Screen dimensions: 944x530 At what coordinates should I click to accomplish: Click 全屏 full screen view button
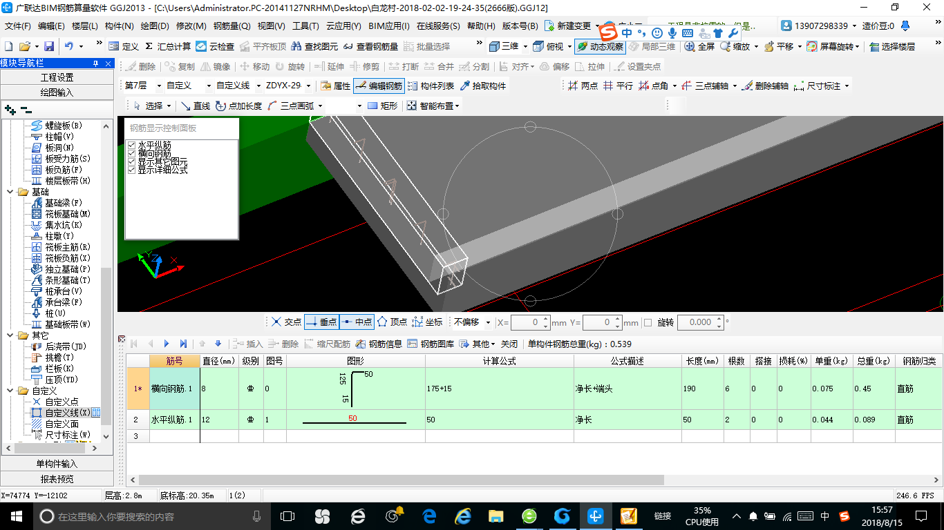(700, 46)
